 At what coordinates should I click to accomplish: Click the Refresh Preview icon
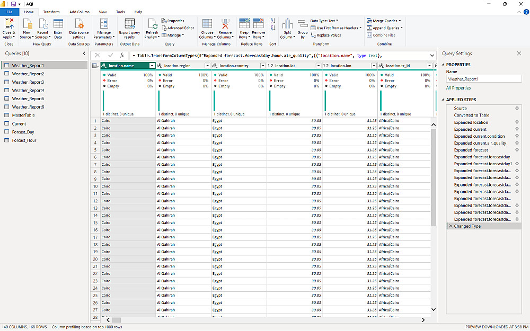click(x=152, y=24)
